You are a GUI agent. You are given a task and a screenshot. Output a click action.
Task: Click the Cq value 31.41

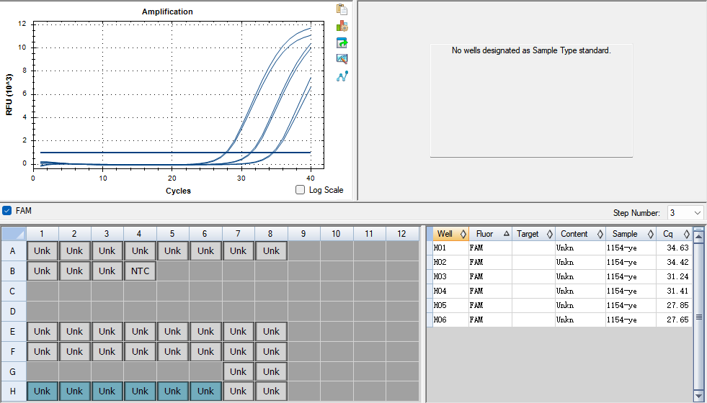click(677, 291)
